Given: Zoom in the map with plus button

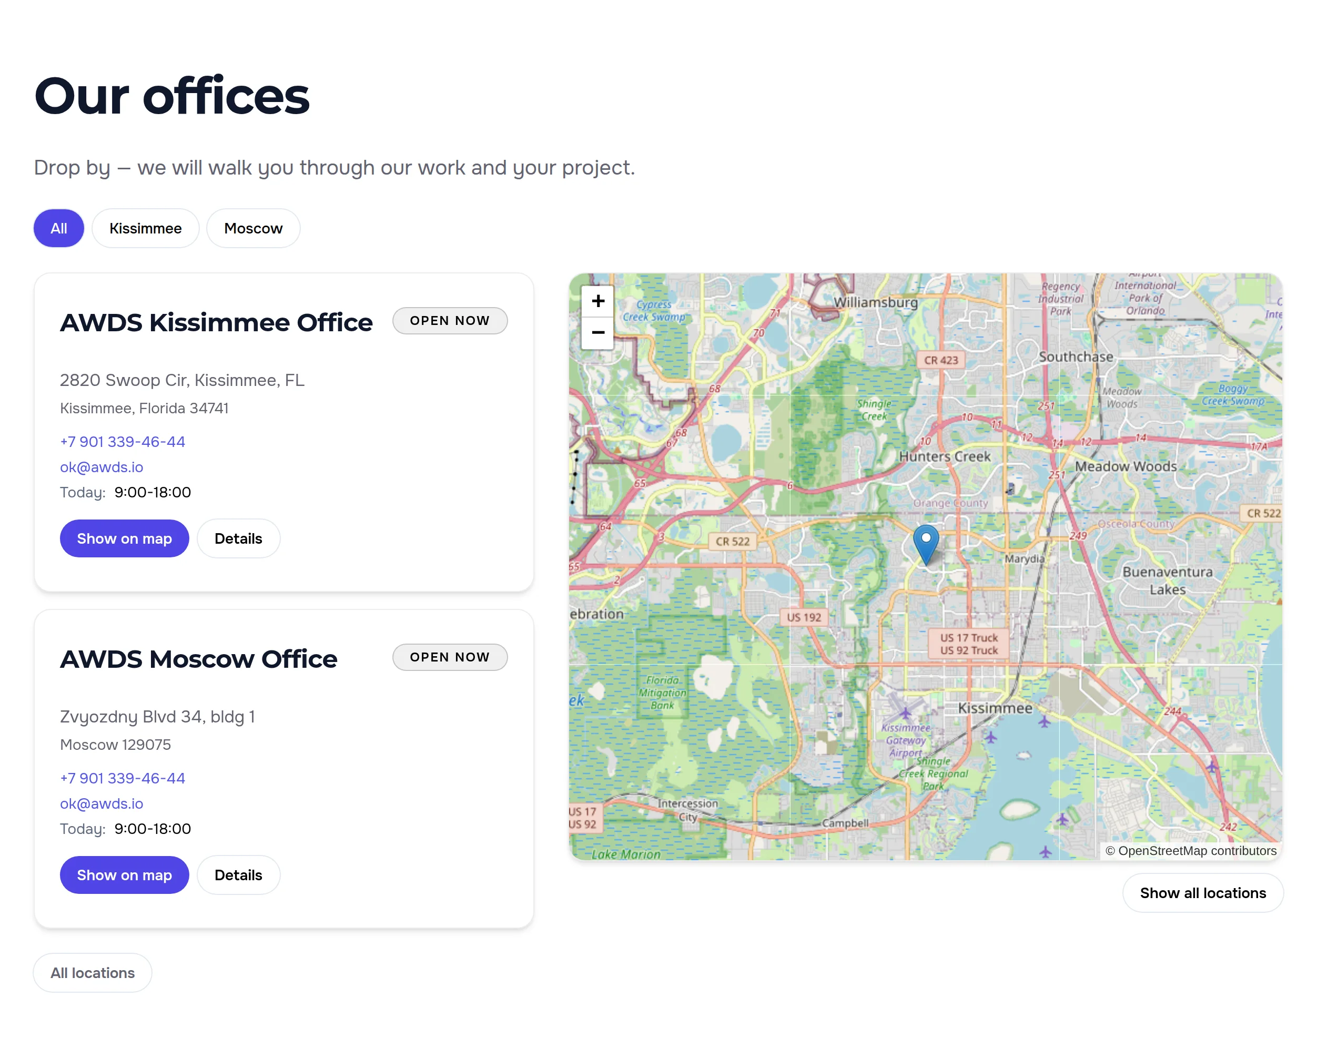Looking at the screenshot, I should [x=597, y=301].
